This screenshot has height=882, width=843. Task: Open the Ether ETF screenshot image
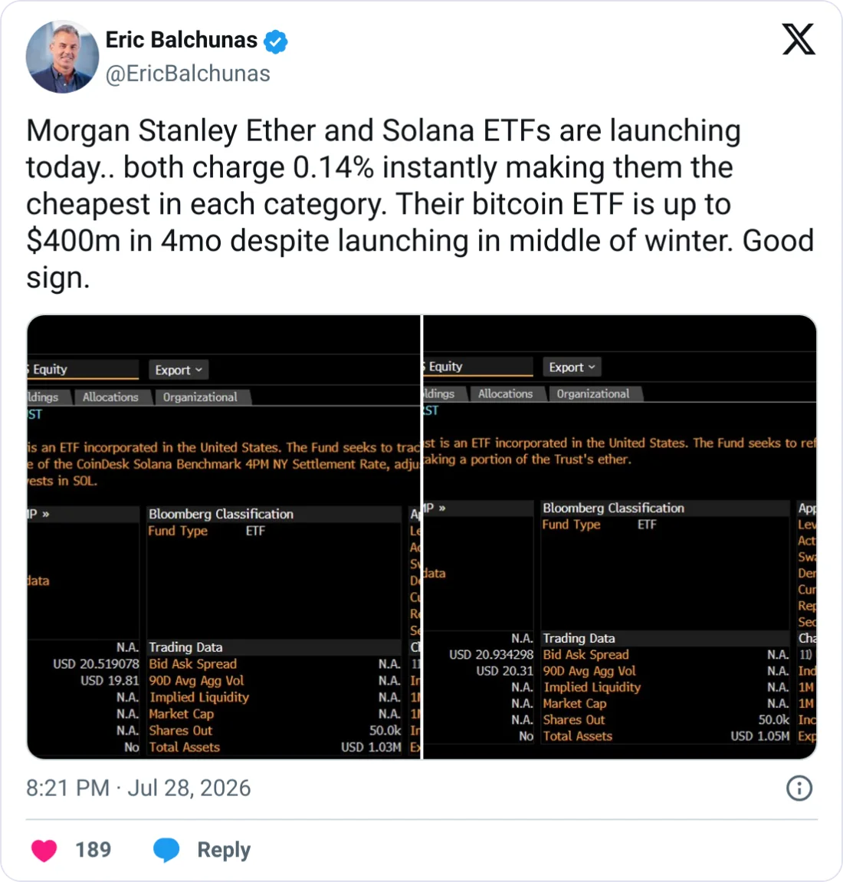click(x=620, y=537)
